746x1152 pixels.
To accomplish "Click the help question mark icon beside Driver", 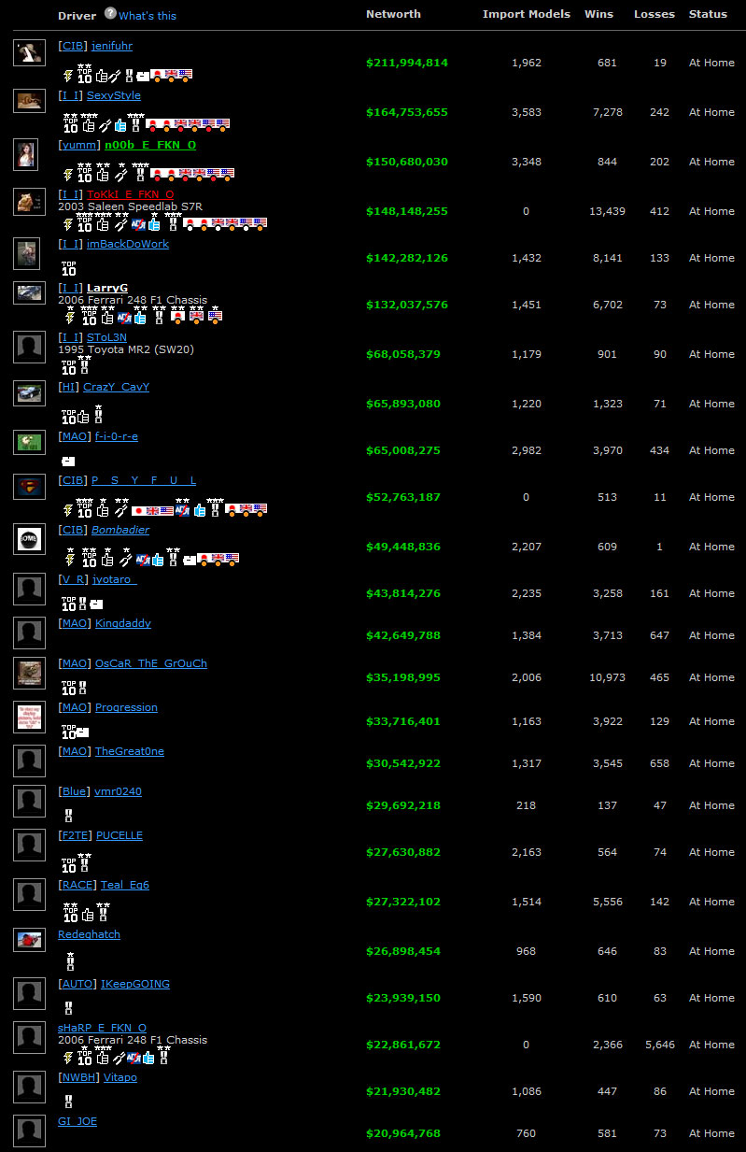I will click(110, 14).
